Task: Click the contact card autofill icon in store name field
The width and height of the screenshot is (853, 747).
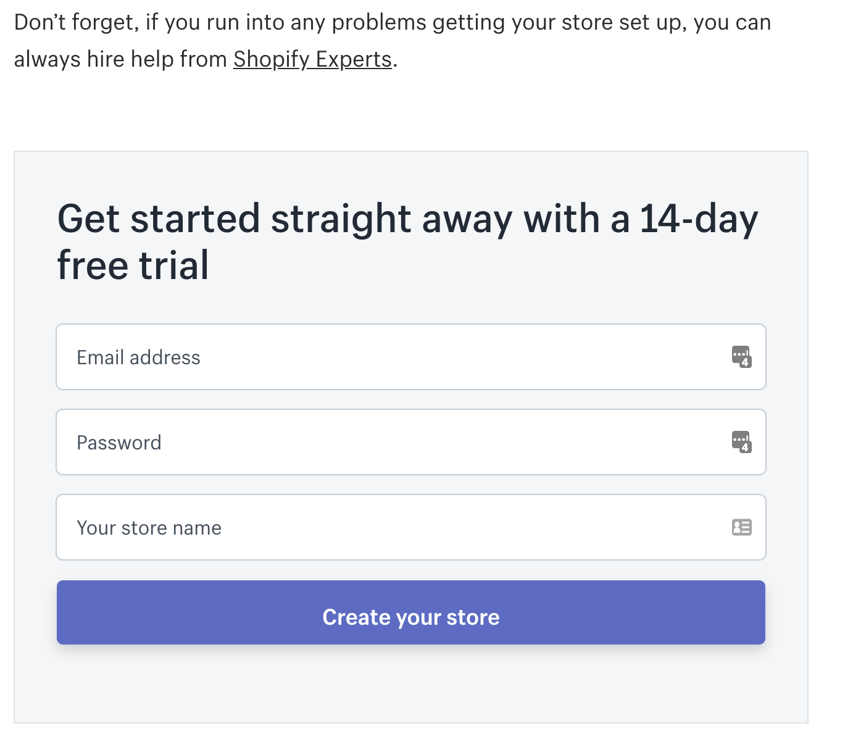Action: (741, 527)
